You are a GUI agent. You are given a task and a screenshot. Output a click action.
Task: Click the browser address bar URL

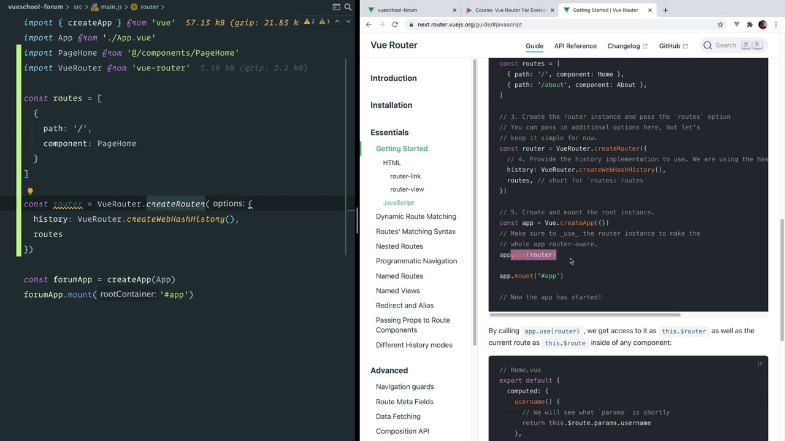click(470, 24)
